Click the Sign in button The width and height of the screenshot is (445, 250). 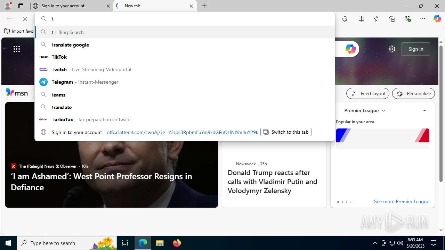pyautogui.click(x=416, y=49)
